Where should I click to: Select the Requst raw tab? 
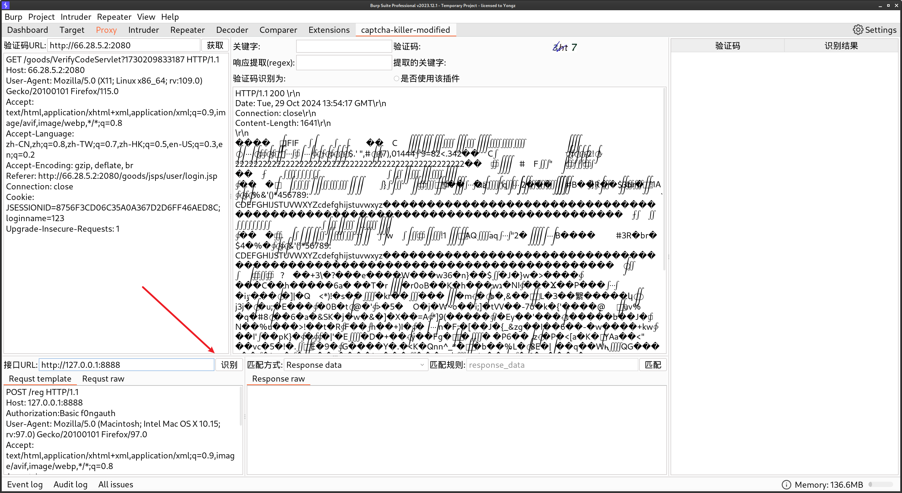[103, 379]
